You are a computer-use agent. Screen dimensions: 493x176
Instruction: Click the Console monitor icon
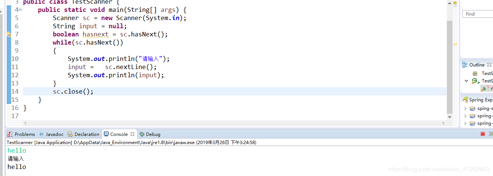[x=106, y=134]
